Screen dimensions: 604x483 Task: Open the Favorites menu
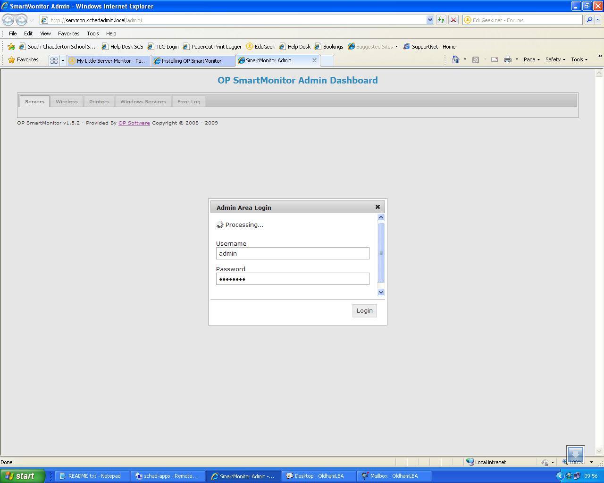(x=68, y=33)
